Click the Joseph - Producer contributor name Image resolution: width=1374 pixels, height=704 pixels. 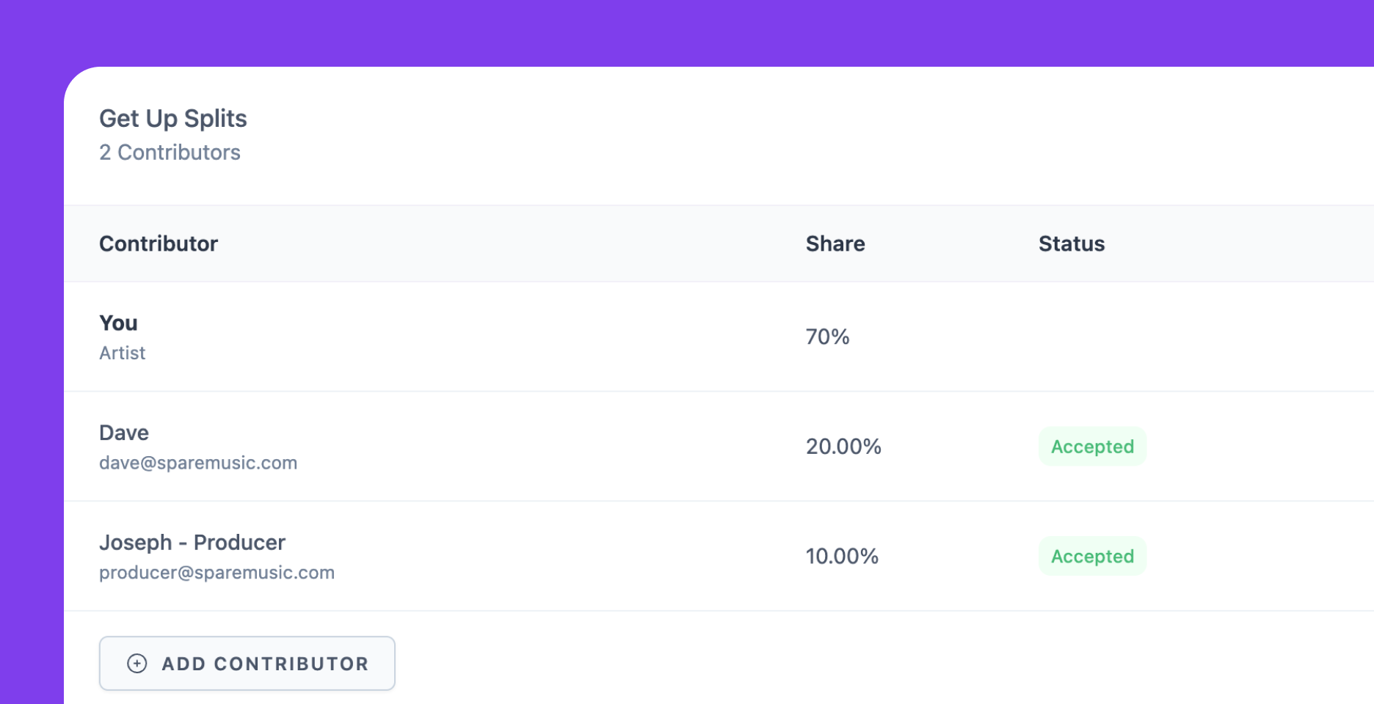coord(192,543)
